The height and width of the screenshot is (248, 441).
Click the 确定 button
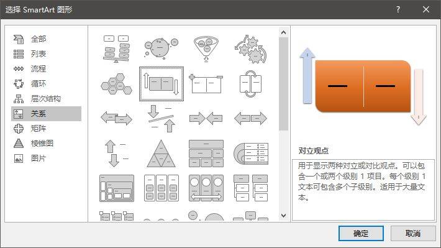tap(361, 233)
